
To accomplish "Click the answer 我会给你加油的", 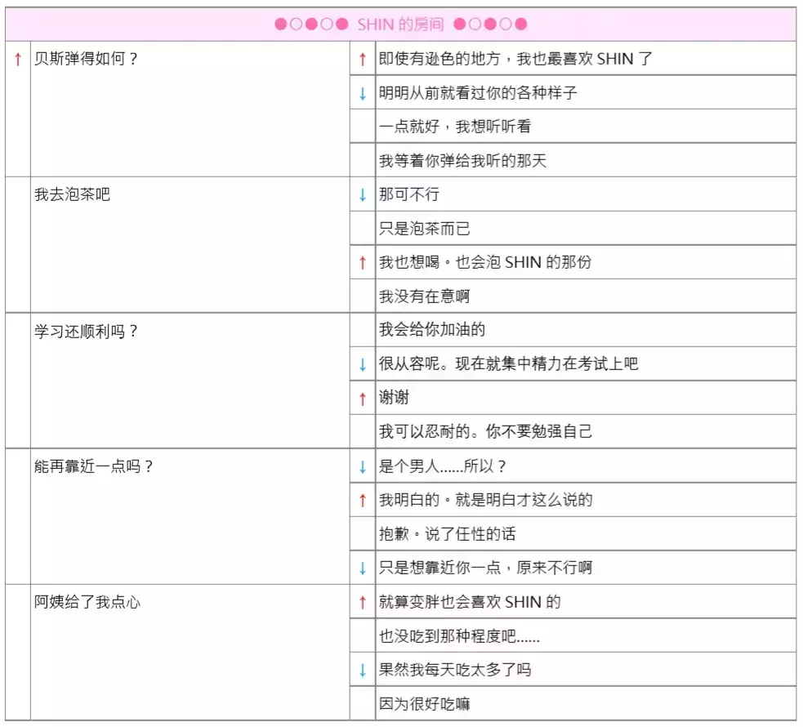I will pos(432,330).
